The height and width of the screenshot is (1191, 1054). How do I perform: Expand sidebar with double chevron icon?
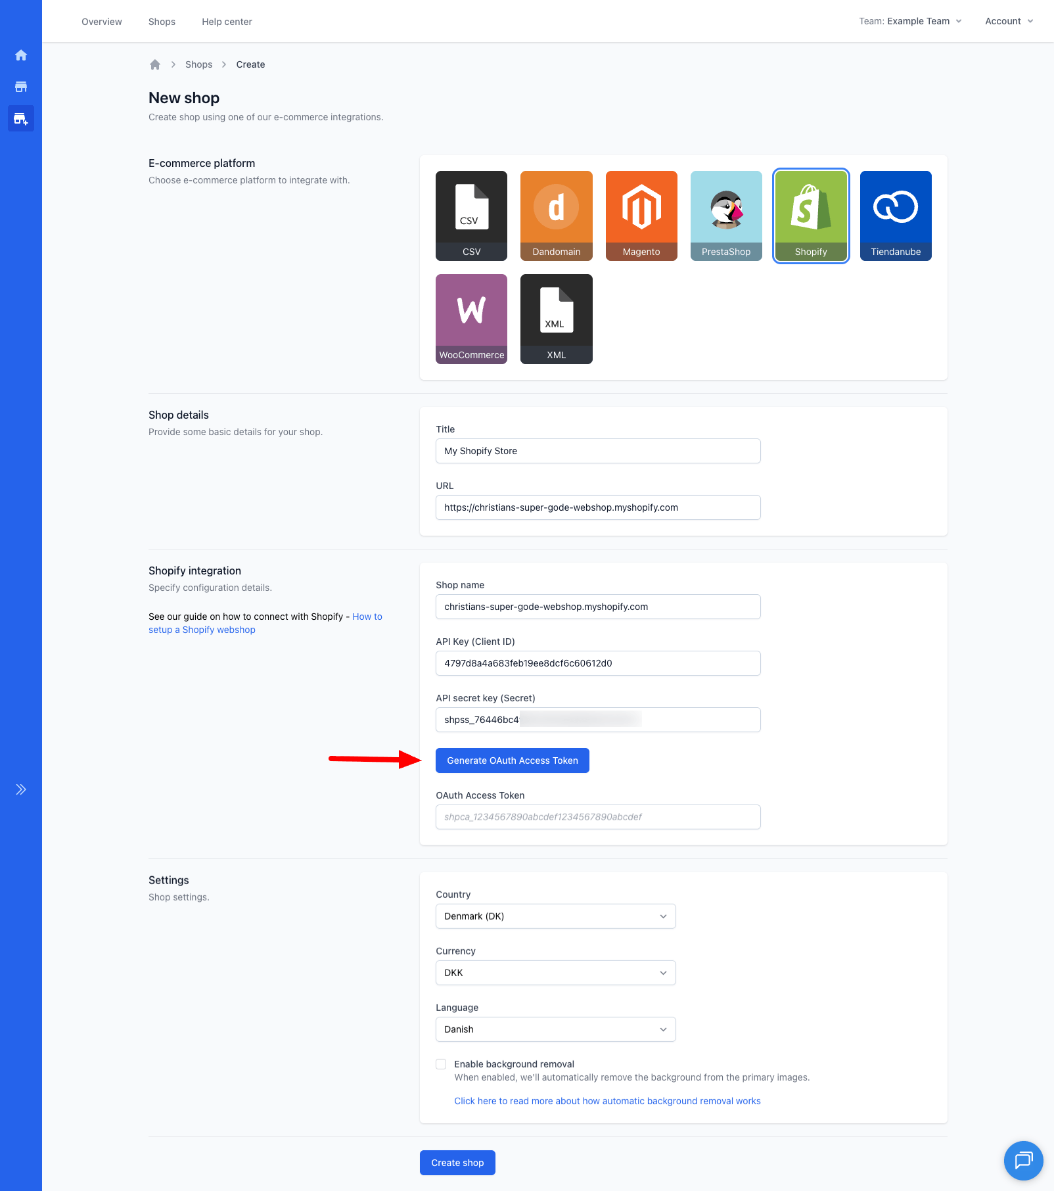tap(21, 789)
